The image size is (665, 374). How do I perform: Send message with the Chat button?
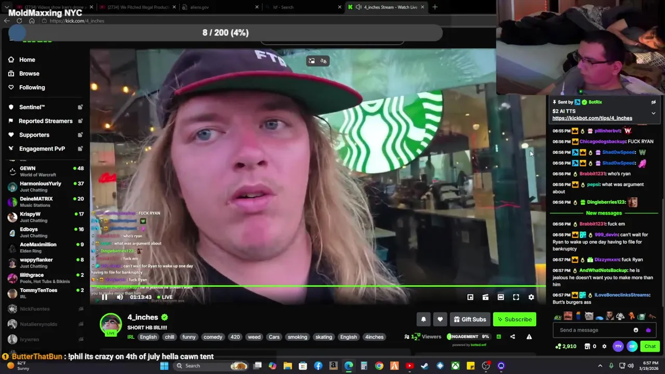pyautogui.click(x=650, y=346)
